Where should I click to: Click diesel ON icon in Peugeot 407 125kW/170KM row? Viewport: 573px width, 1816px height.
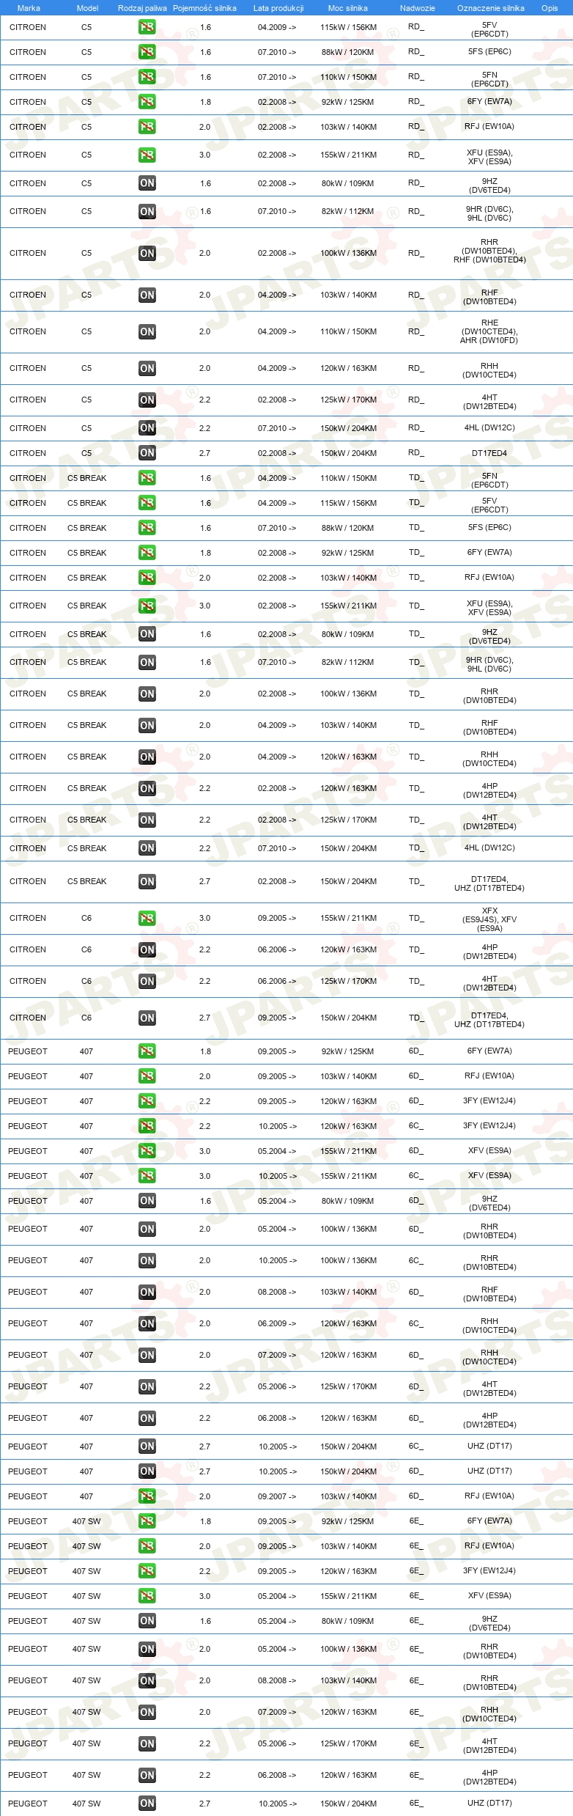tap(147, 1387)
